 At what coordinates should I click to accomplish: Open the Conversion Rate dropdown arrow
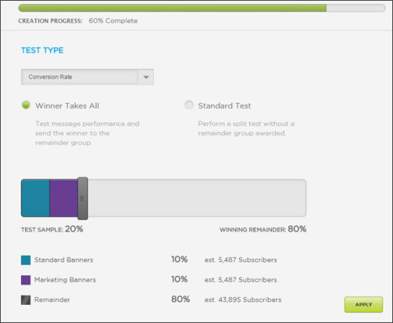click(x=146, y=77)
